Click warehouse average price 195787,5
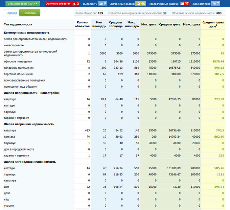 174,68
